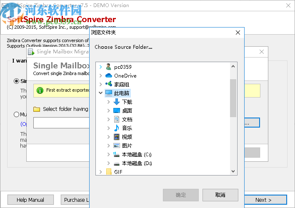Select the 下载 label in tree
Image resolution: width=295 pixels, height=208 pixels.
(127, 102)
